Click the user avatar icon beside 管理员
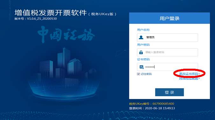Viewport: 215px width, 120px height. 141,37
